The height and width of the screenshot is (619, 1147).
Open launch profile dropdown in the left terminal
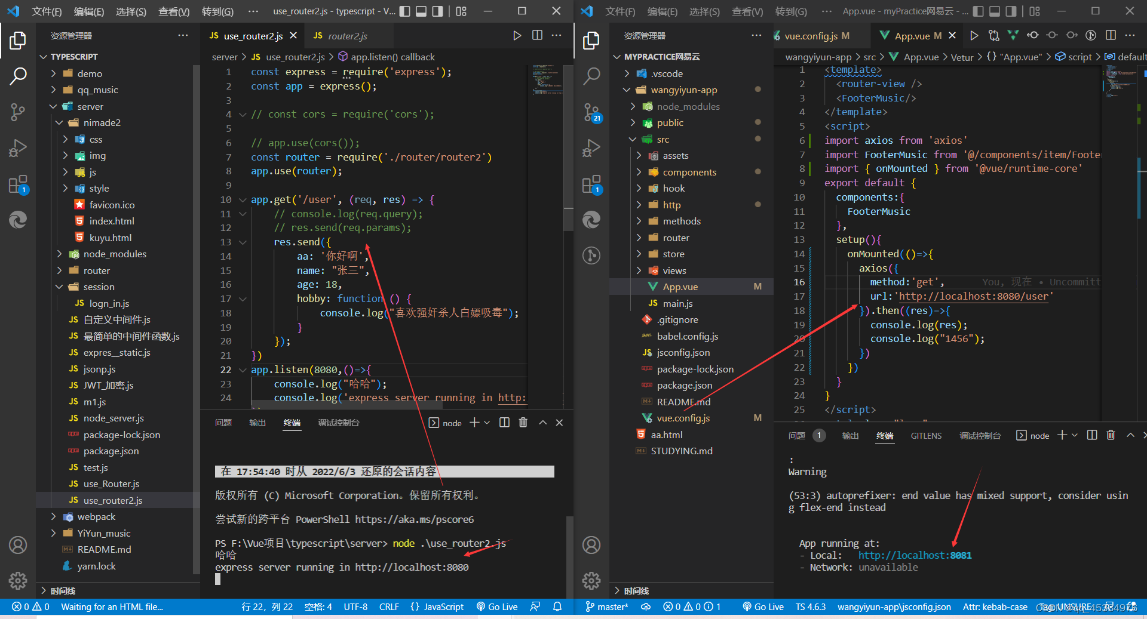[487, 423]
